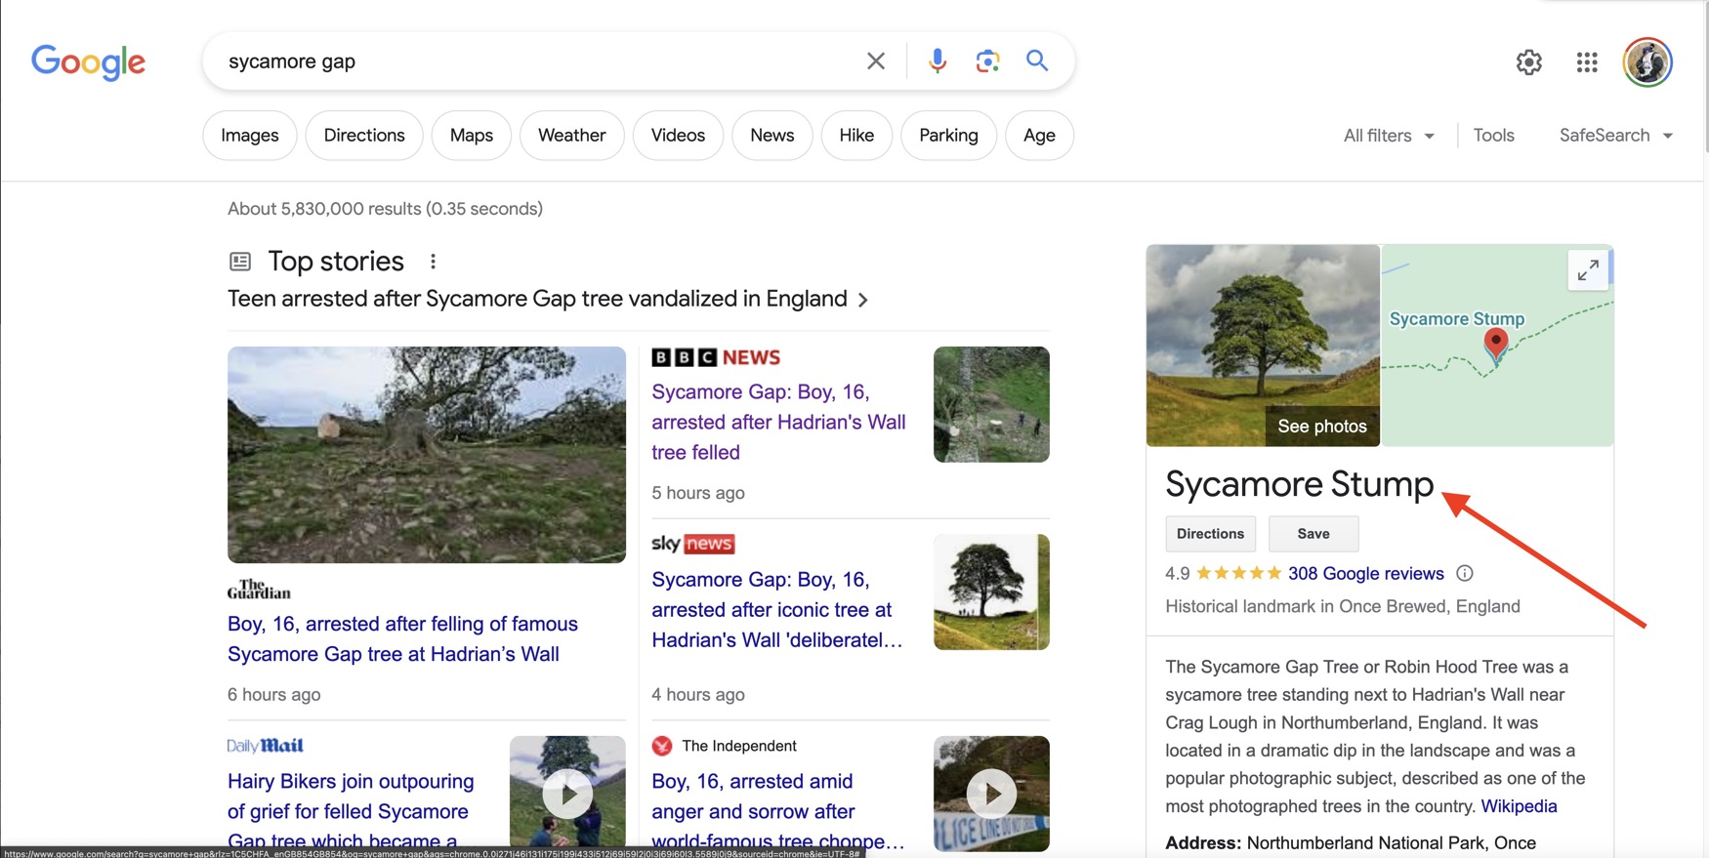Open BBC News Sycamore Gap headline
1709x858 pixels.
(778, 422)
